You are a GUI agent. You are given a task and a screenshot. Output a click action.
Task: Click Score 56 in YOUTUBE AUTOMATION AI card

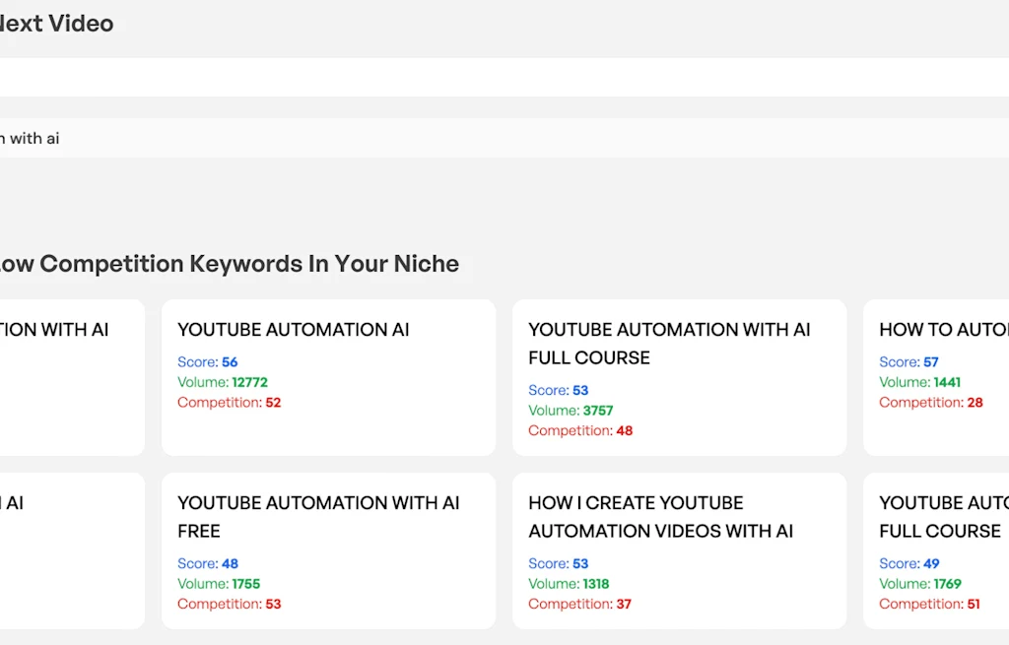(207, 362)
